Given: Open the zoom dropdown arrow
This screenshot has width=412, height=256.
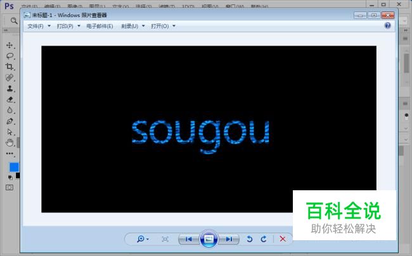Looking at the screenshot, I should coord(148,239).
